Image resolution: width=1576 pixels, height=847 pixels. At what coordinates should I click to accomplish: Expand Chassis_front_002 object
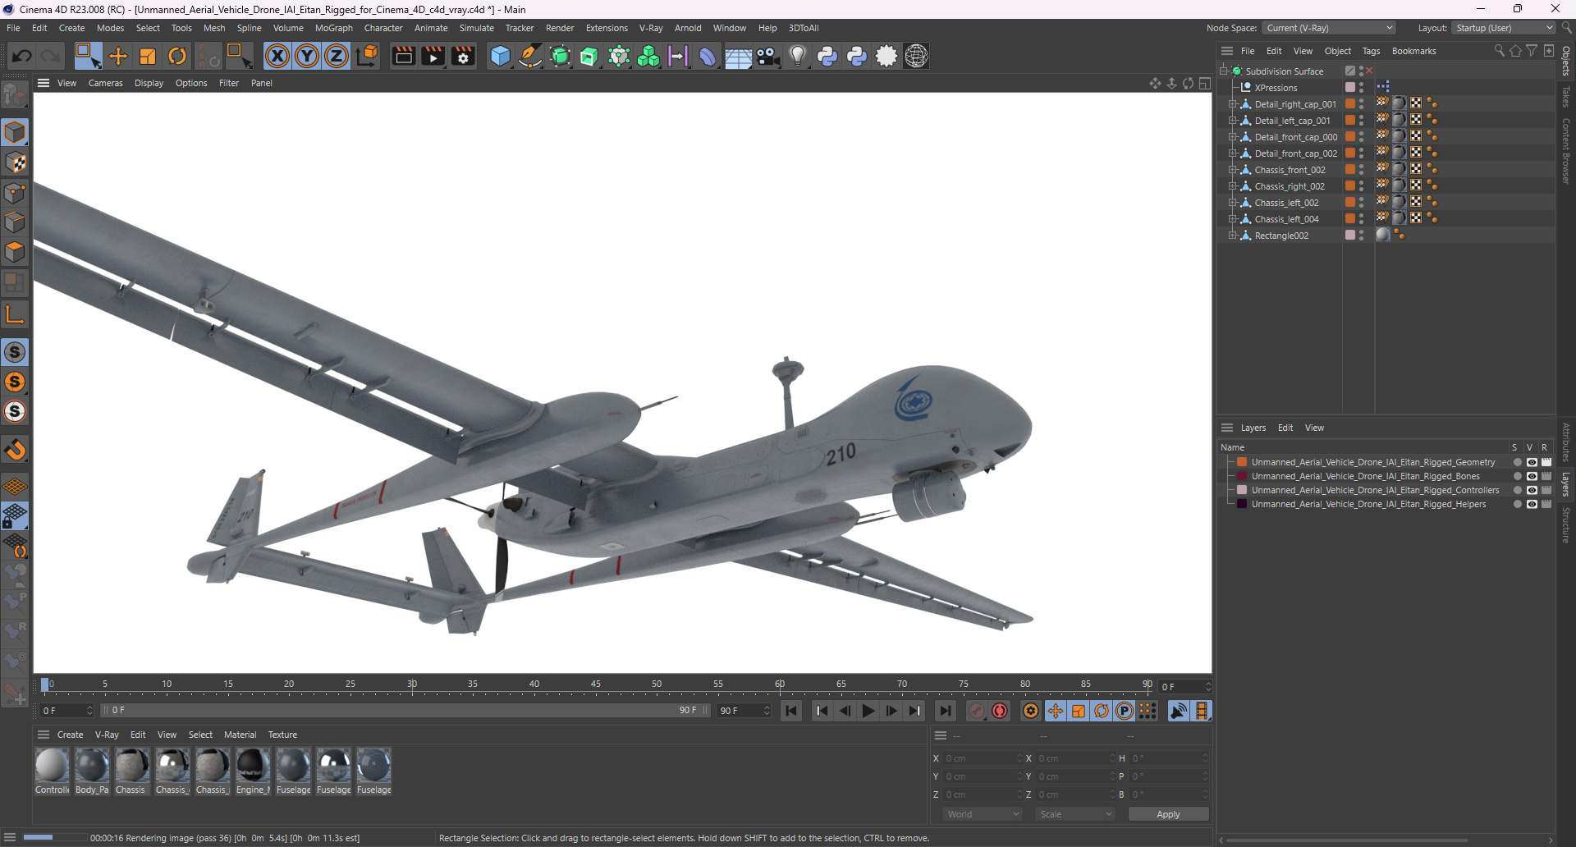[x=1232, y=170]
